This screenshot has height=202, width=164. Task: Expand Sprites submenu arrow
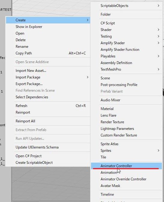point(159,151)
